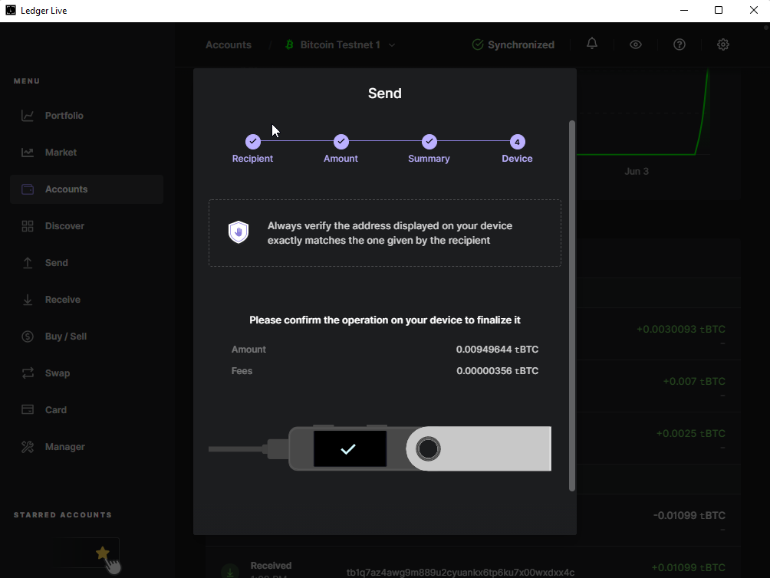Click the Accounts breadcrumb link
The height and width of the screenshot is (578, 770).
229,45
